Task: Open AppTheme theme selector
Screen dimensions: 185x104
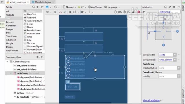Action: [x=95, y=7]
